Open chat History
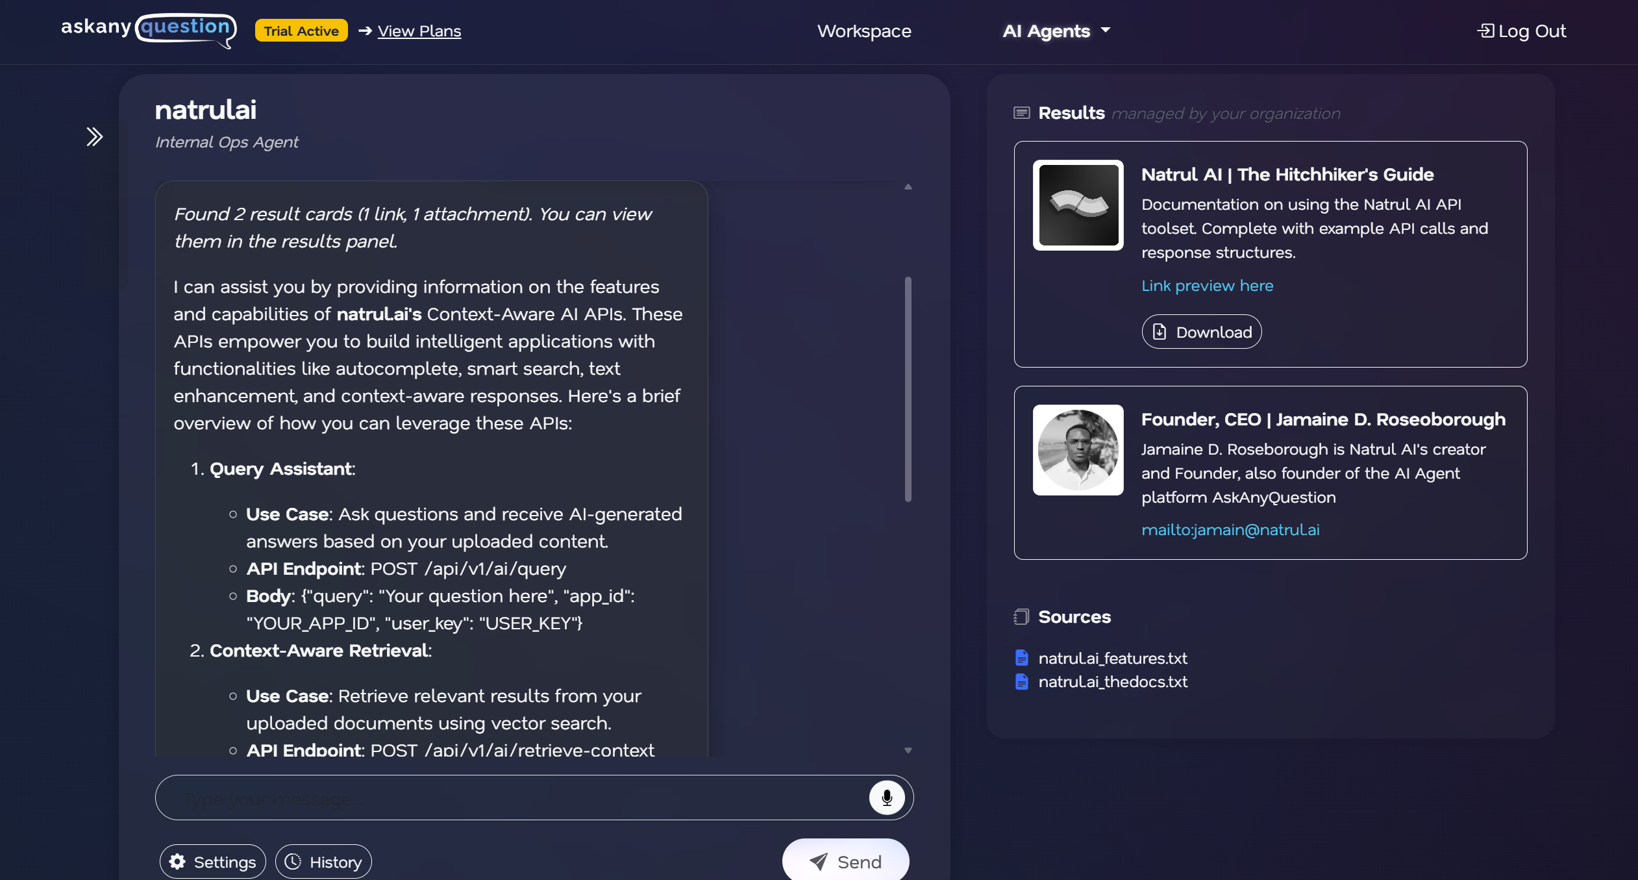The image size is (1638, 880). click(323, 861)
